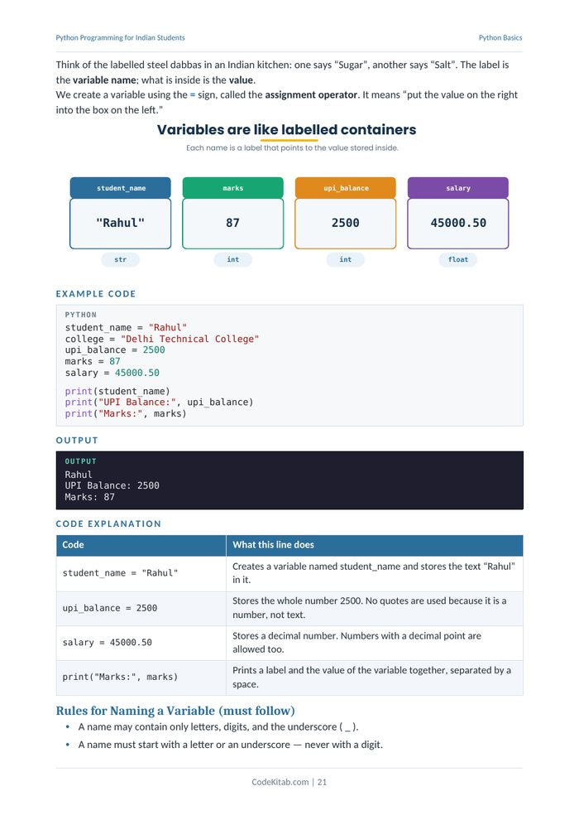Click the '87' value box in the diagram

point(233,224)
